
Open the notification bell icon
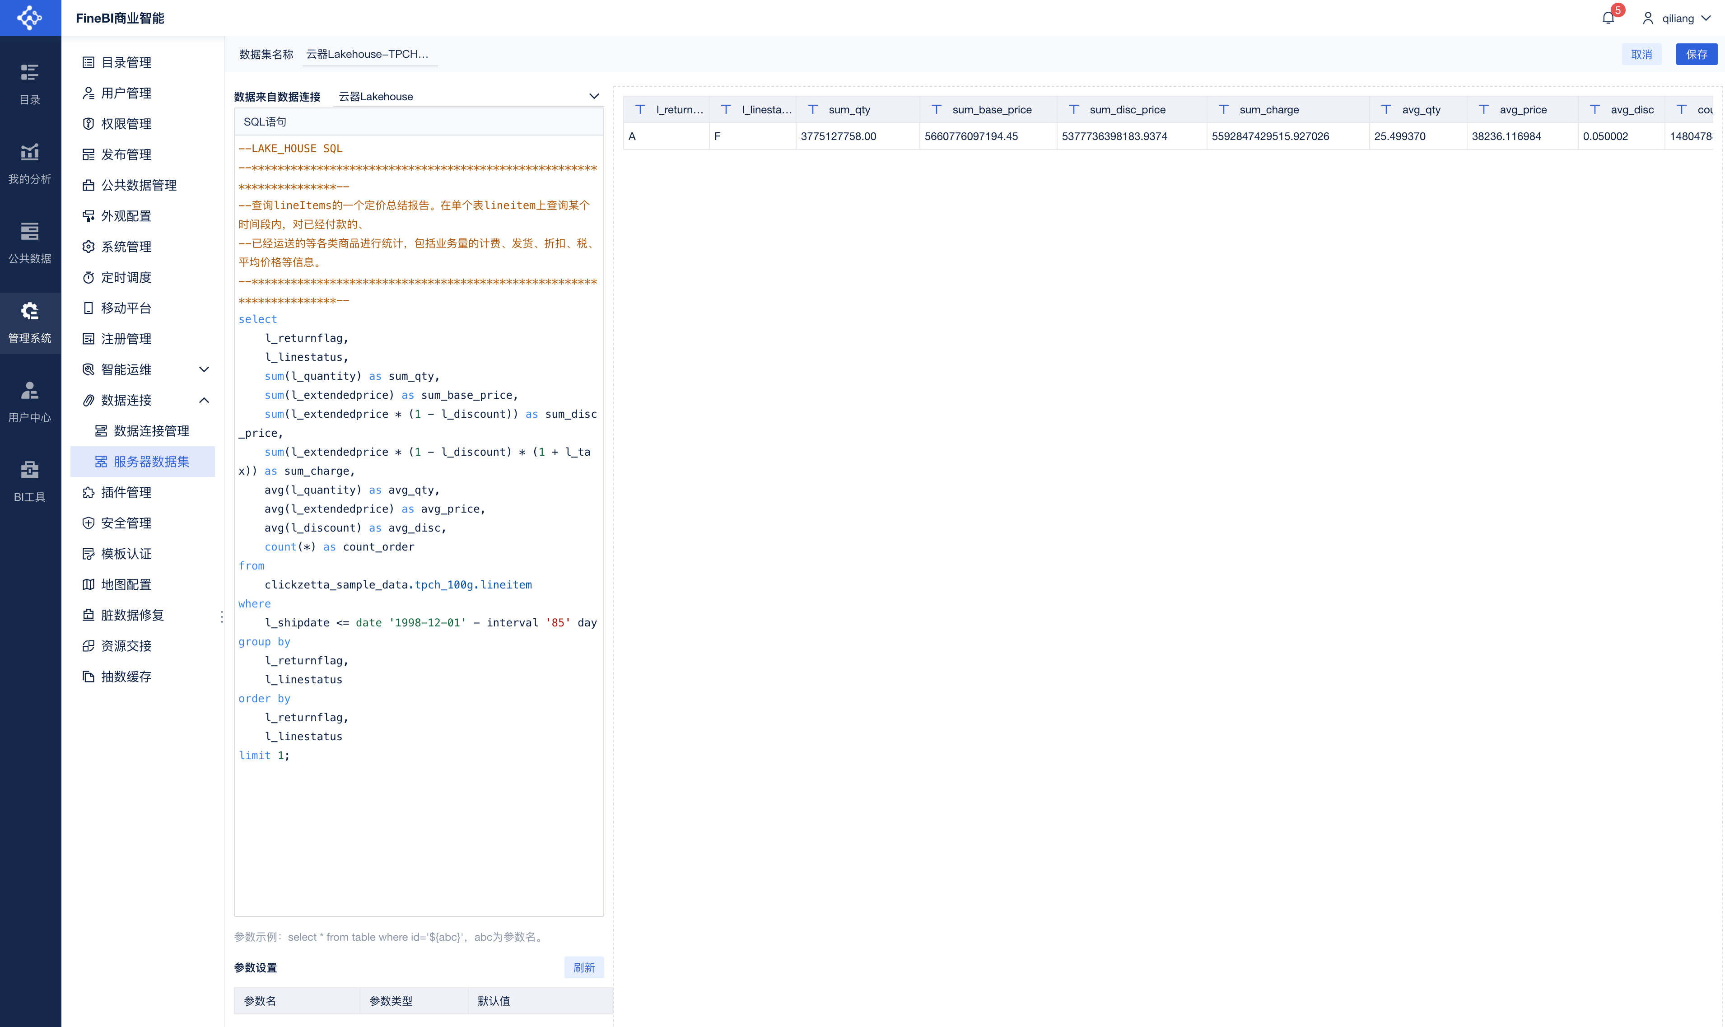(1608, 18)
